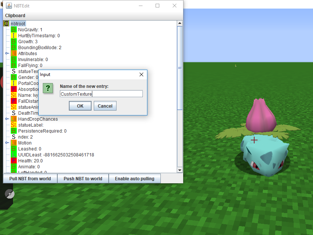Screen dimensions: 313x235
Task: Click the vertical scrollbar thumb
Action: pyautogui.click(x=180, y=68)
